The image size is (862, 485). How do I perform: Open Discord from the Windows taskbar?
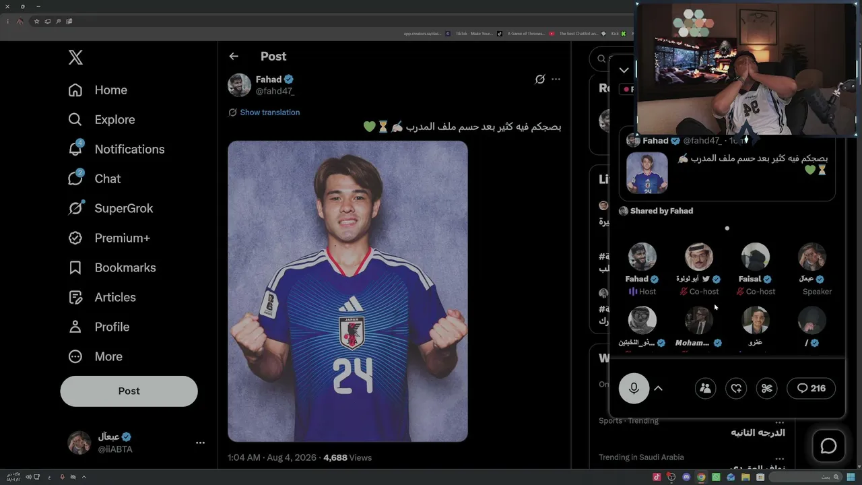(686, 477)
